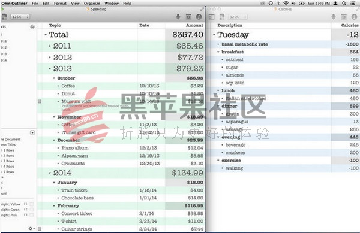Enable the Highlight: Pink style checkbox

point(32,215)
